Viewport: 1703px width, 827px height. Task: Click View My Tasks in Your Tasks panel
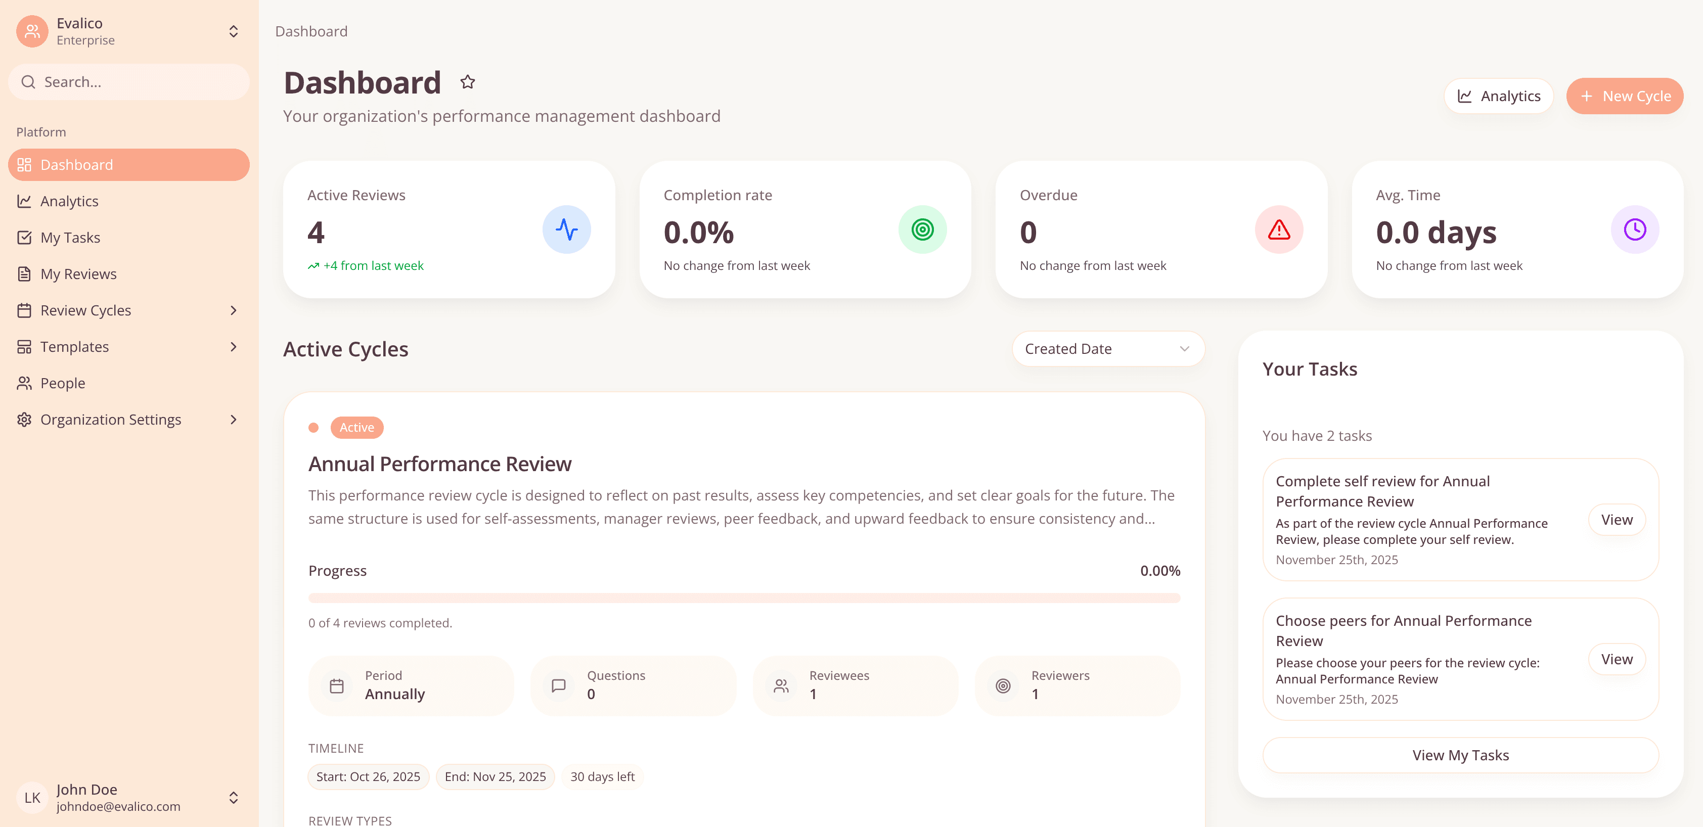click(x=1460, y=754)
